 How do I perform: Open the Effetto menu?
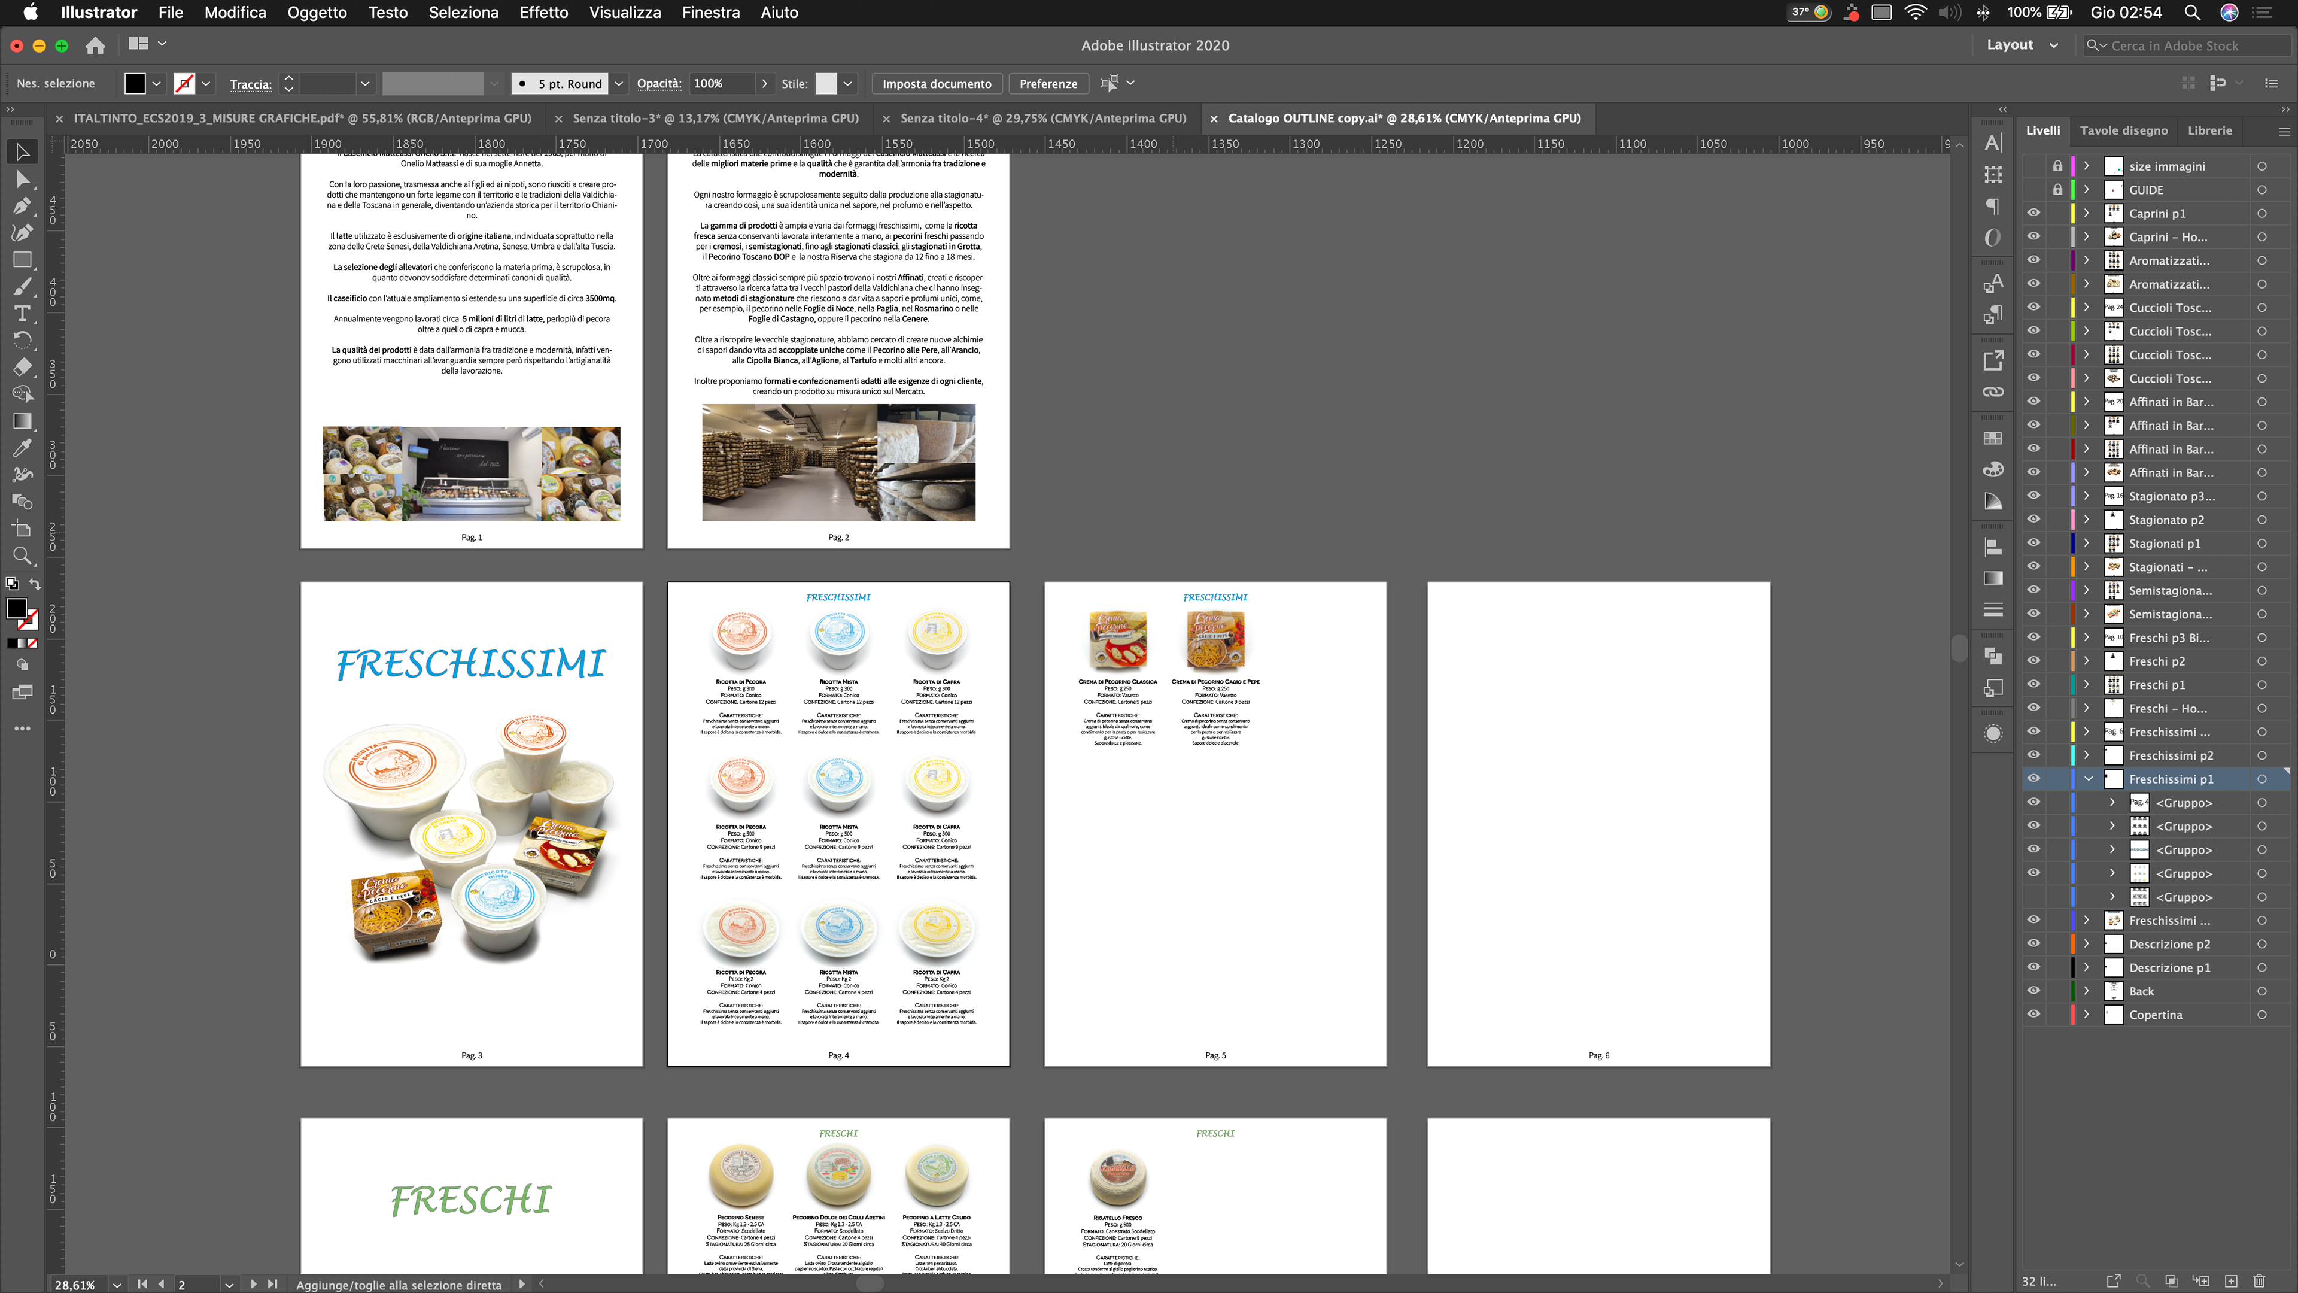[x=543, y=13]
